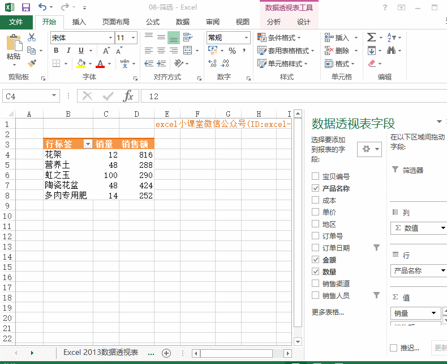
Task: Open the 条件格式 dropdown
Action: (279, 37)
